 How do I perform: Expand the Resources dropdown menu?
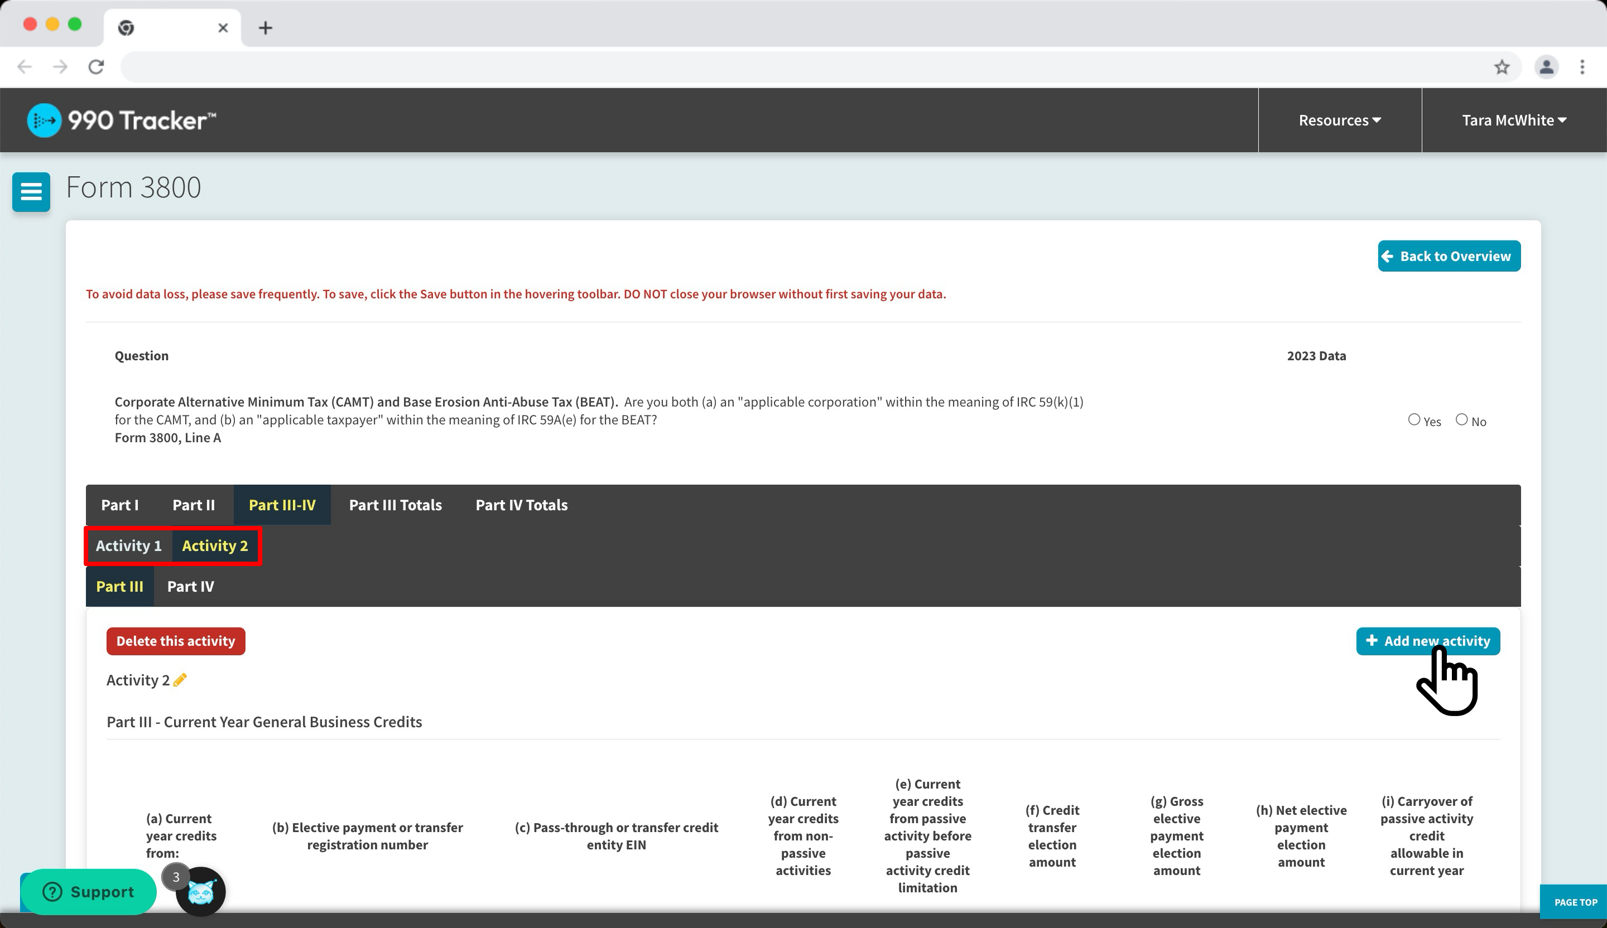(x=1339, y=120)
